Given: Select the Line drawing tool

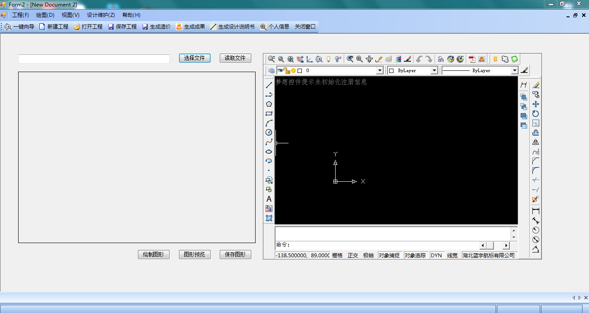Looking at the screenshot, I should [x=269, y=85].
